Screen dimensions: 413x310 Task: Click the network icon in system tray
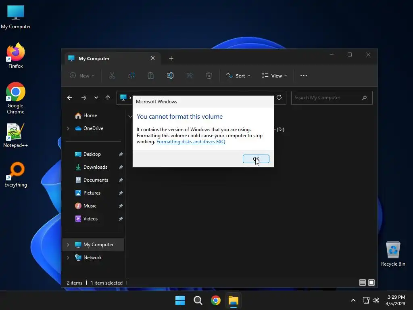366,300
